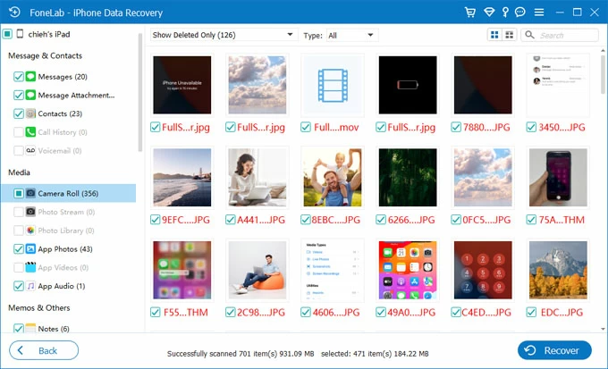Image resolution: width=608 pixels, height=369 pixels.
Task: Open the feedback chat bubble icon
Action: tap(520, 12)
